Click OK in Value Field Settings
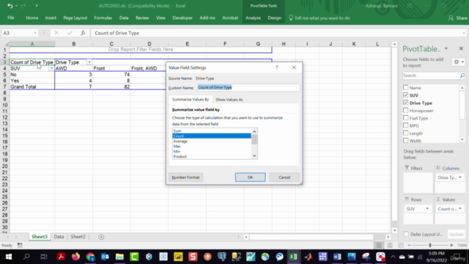The width and height of the screenshot is (469, 264). (x=250, y=177)
